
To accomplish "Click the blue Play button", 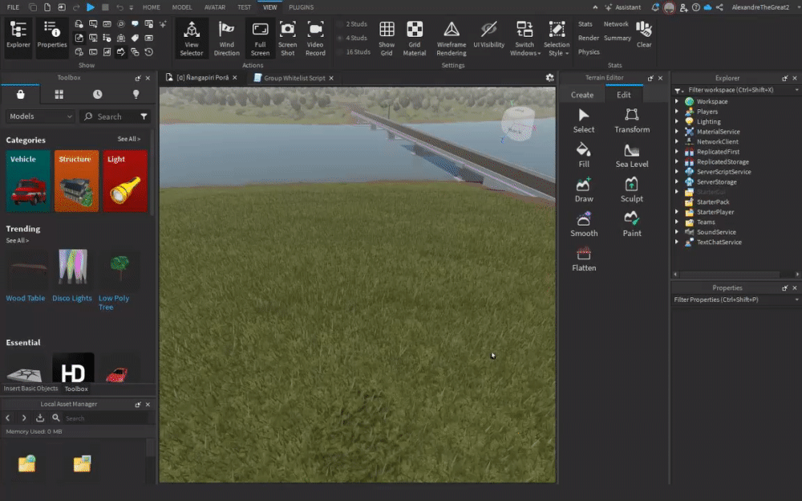I will point(91,7).
